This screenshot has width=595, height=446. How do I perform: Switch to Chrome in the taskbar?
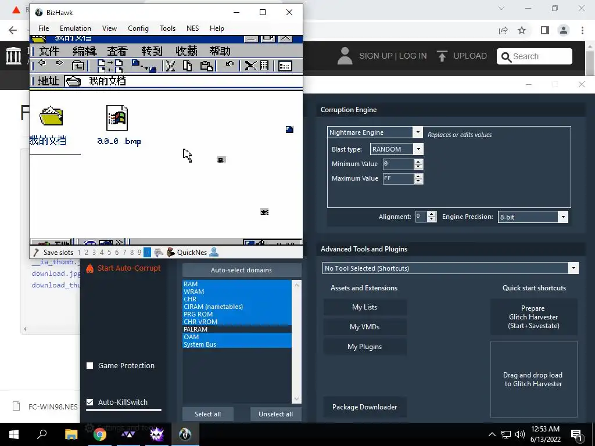click(x=100, y=434)
